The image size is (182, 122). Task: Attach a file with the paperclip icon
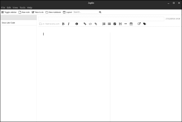(x=96, y=24)
